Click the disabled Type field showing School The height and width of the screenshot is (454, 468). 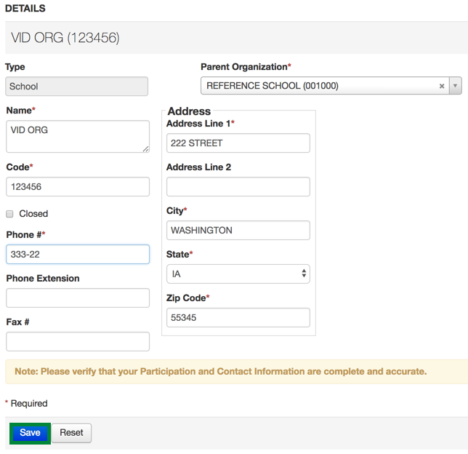[x=76, y=87]
